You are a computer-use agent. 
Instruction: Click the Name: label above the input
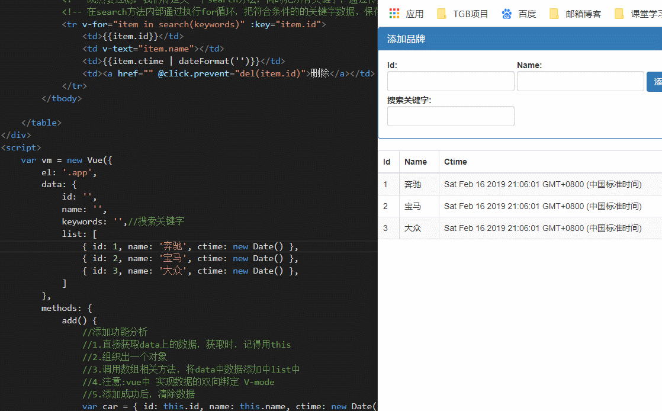point(529,66)
